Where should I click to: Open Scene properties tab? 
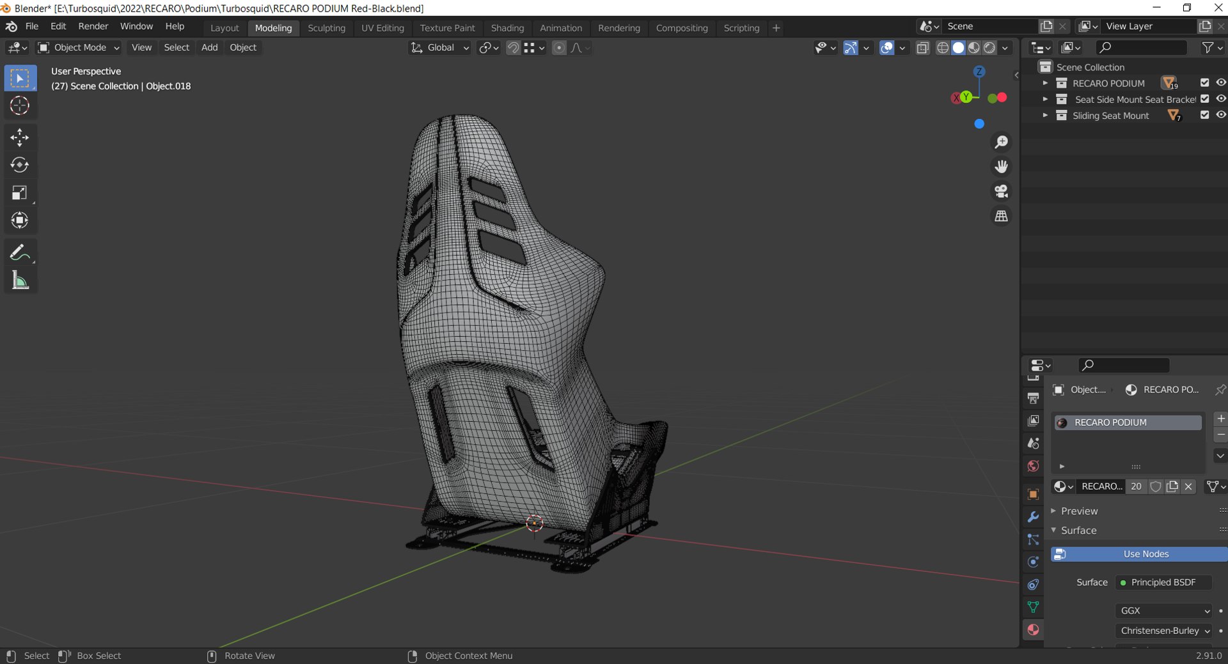point(1033,443)
